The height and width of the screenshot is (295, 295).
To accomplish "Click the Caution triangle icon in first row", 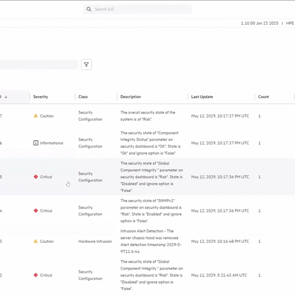I will pyautogui.click(x=35, y=116).
